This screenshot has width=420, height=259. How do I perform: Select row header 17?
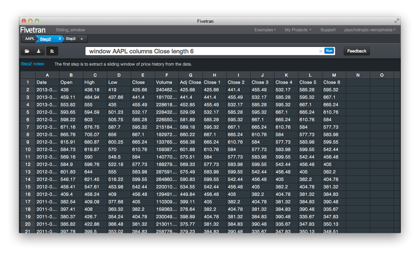tap(28, 202)
